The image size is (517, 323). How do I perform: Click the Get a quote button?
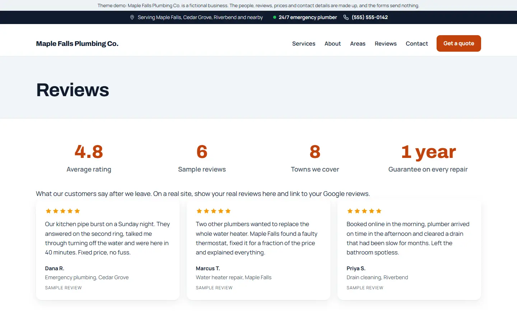click(x=459, y=43)
